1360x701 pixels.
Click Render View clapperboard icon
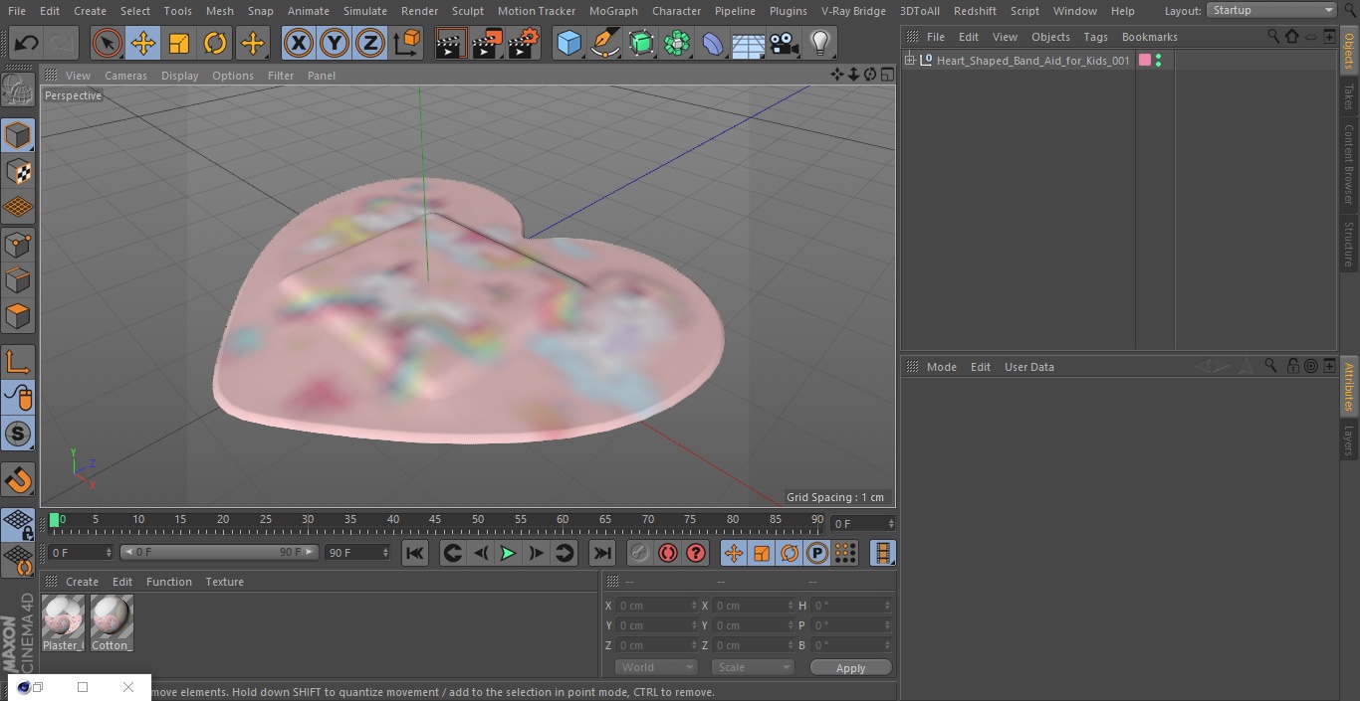(451, 43)
